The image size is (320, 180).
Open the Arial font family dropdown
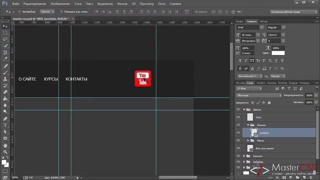click(262, 27)
